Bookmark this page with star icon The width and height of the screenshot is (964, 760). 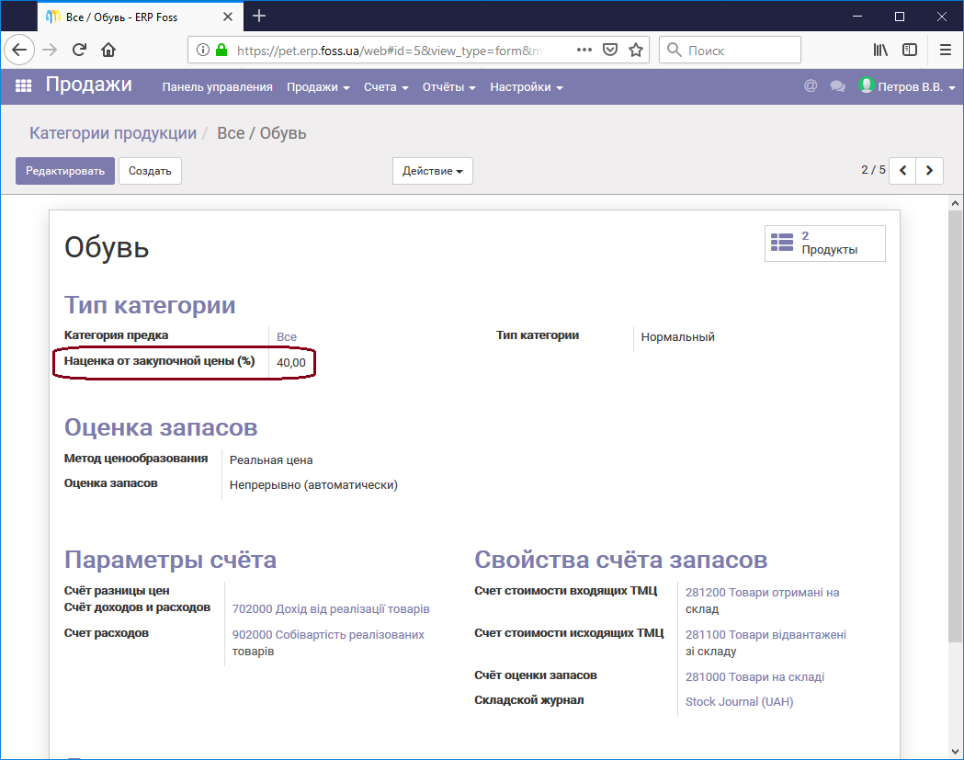tap(636, 50)
